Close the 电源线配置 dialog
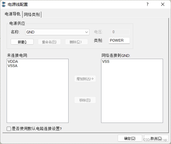The image size is (171, 144). (163, 4)
